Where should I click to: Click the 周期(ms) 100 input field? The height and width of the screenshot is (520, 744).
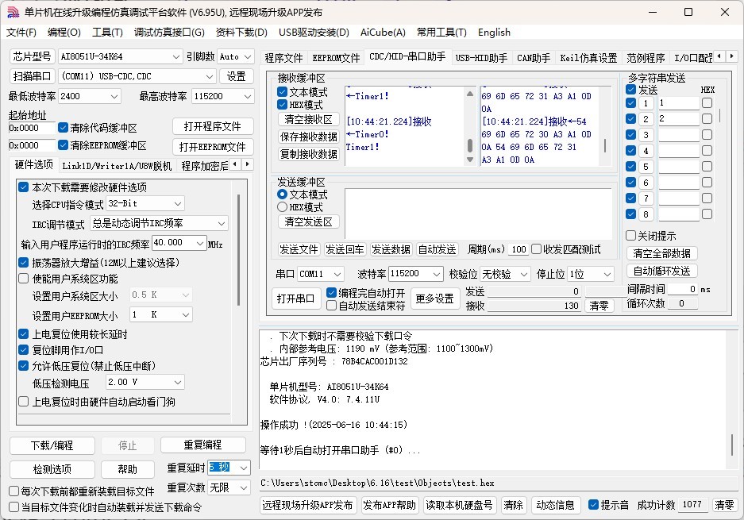[518, 249]
